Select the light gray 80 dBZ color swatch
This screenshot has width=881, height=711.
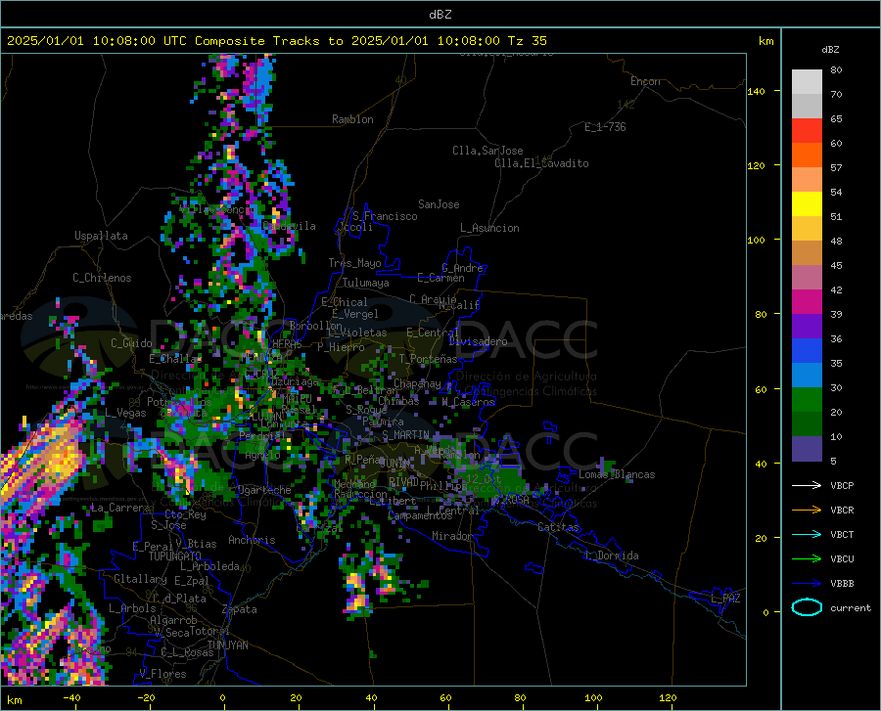click(807, 82)
